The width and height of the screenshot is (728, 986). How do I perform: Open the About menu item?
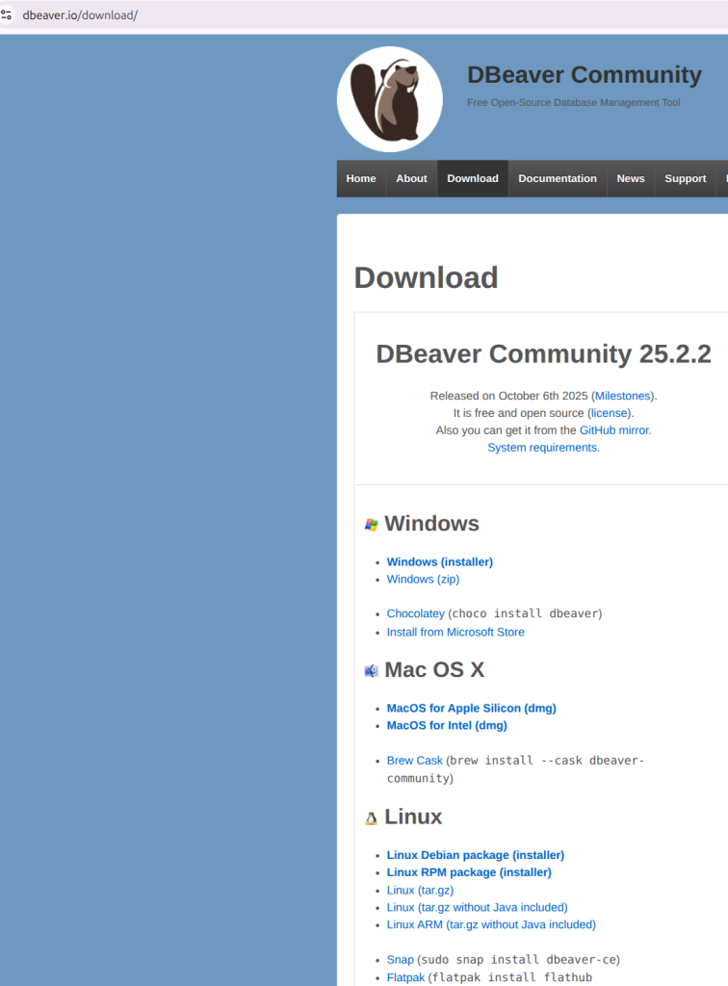[411, 178]
